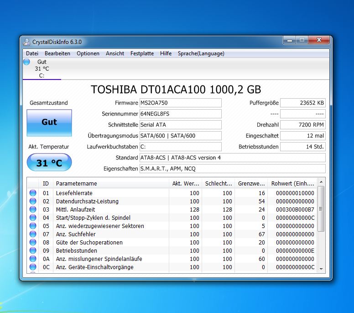Click the Drehzahl field 7200 RPM
The image size is (354, 313).
coord(303,125)
